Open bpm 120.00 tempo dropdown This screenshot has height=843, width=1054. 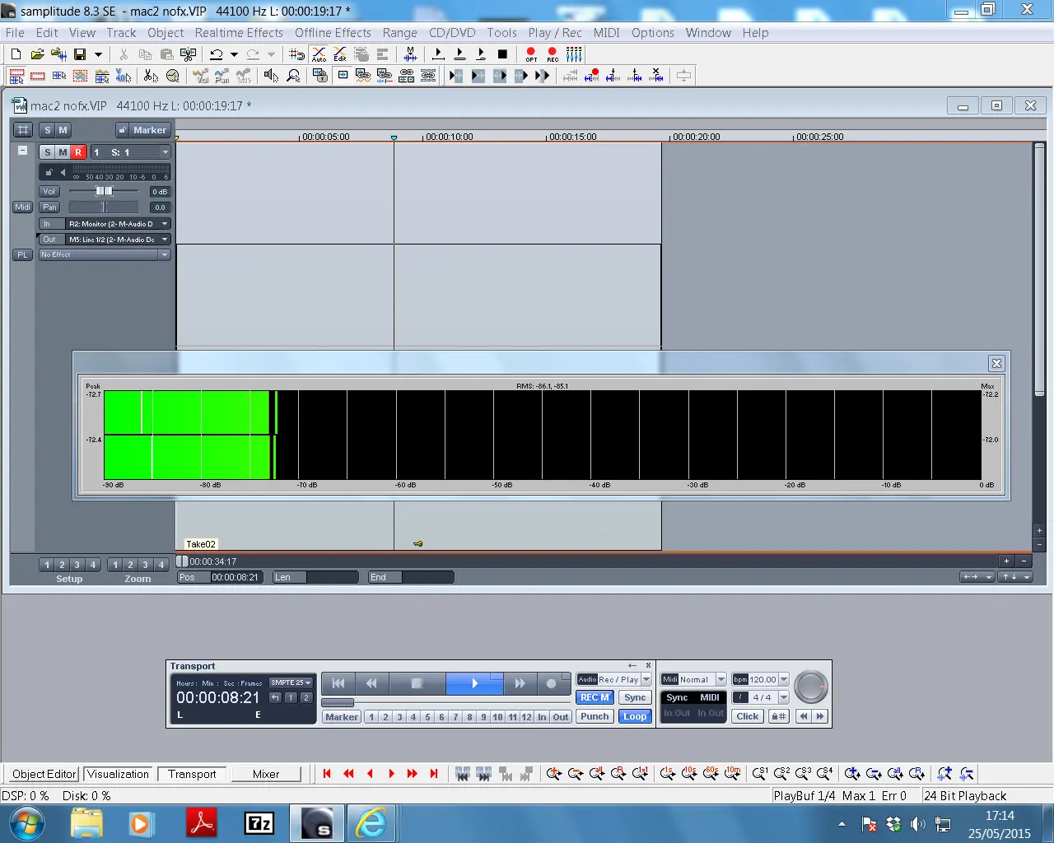click(761, 679)
